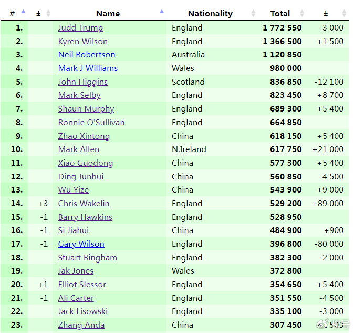
Task: Click the John Higgins name link
Action: coord(82,82)
